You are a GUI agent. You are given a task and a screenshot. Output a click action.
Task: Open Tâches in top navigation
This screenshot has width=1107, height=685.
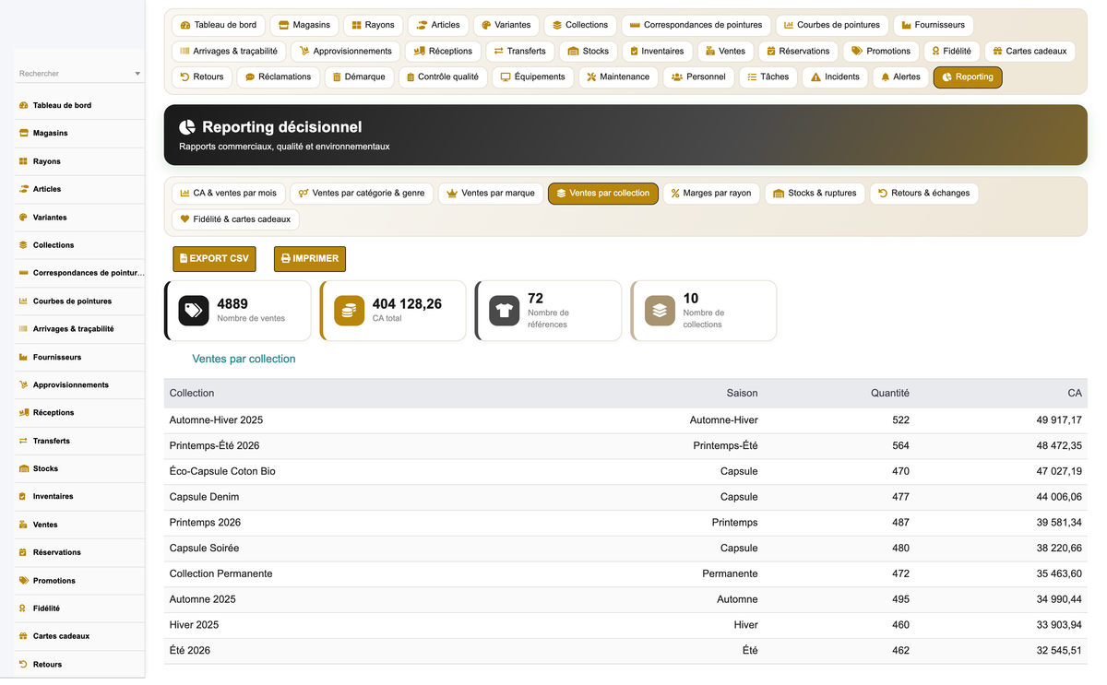pyautogui.click(x=768, y=77)
